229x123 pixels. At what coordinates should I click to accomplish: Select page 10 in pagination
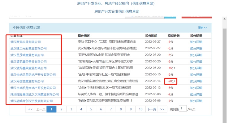click(x=140, y=109)
